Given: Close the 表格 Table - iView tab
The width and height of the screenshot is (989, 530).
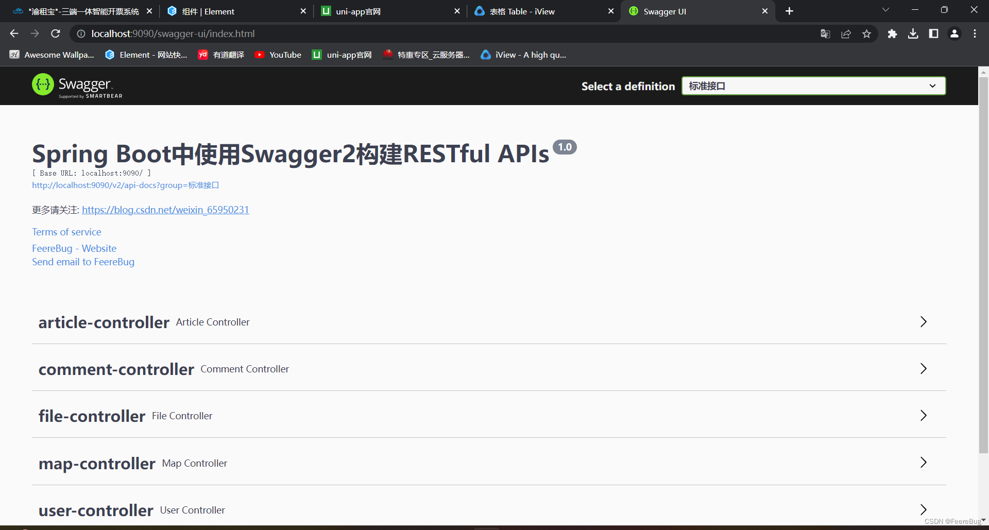Looking at the screenshot, I should [x=610, y=11].
